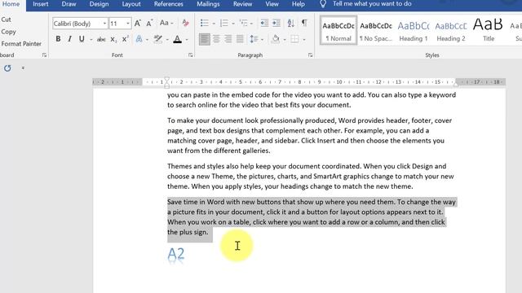Enable Align Left for paragraph
This screenshot has width=522, height=293.
coord(205,39)
